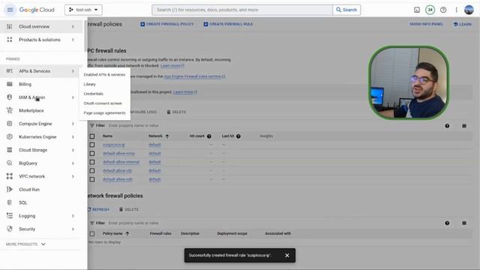Expand the More Products section
480x270 pixels.
pyautogui.click(x=25, y=244)
